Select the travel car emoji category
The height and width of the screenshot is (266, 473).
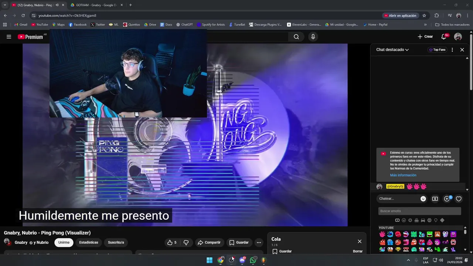click(423, 220)
